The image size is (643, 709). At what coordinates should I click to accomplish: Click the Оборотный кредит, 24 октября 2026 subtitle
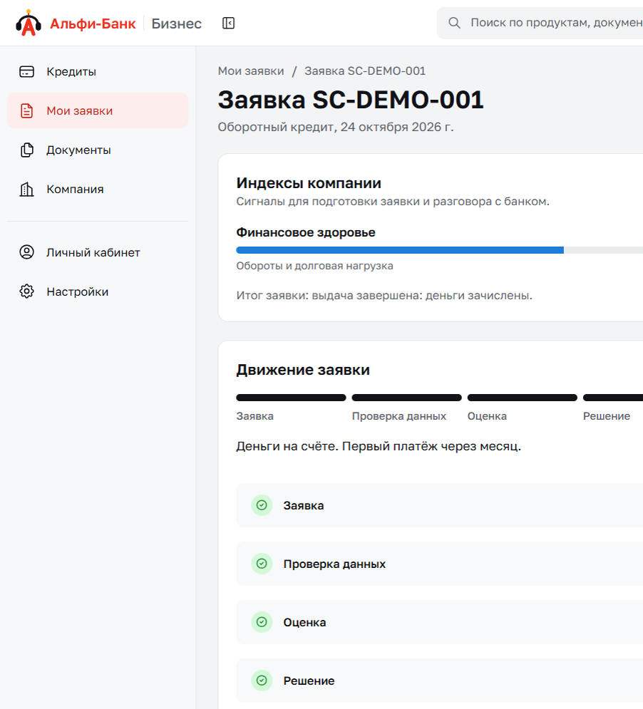pyautogui.click(x=336, y=127)
